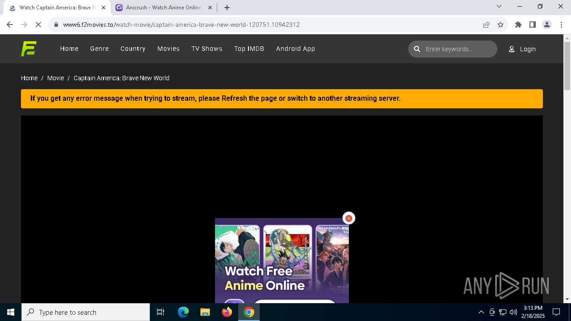Viewport: 571px width, 321px height.
Task: Click the taskbar search box
Action: click(x=86, y=312)
